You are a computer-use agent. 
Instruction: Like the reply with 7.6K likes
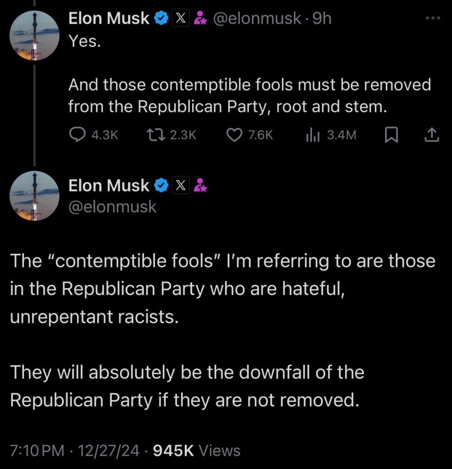coord(234,135)
